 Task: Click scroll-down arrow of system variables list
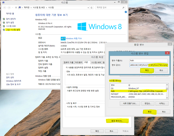(167, 98)
